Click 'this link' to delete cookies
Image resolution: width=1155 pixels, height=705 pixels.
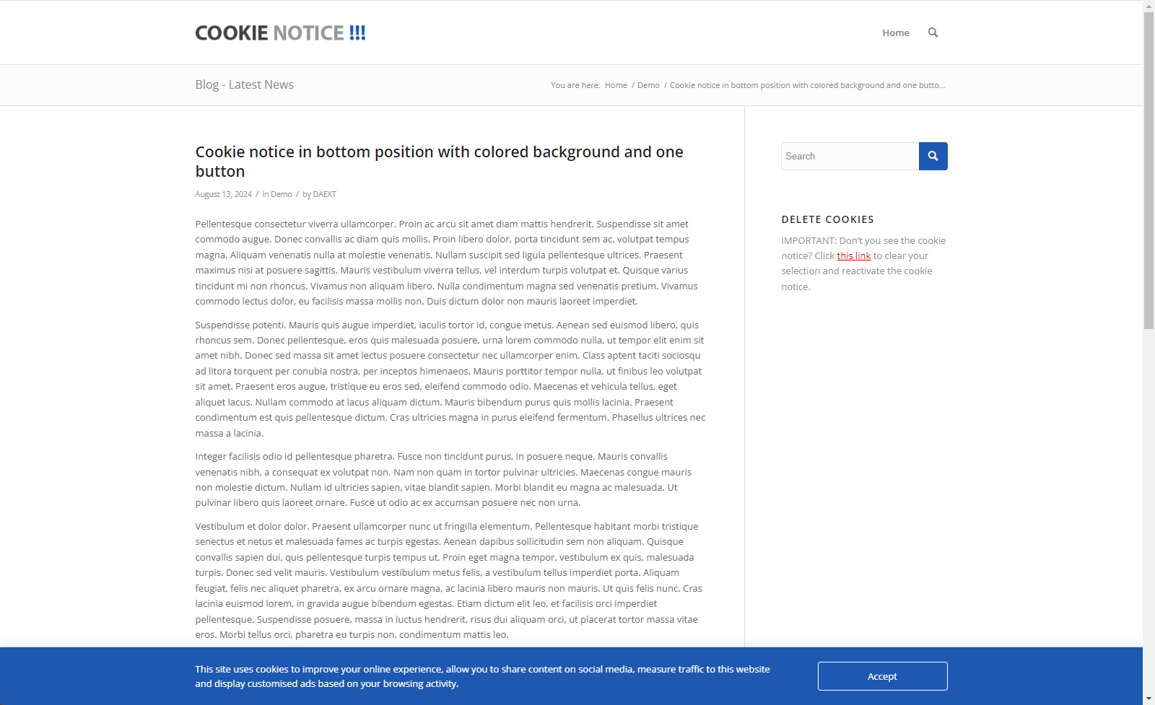pos(854,256)
